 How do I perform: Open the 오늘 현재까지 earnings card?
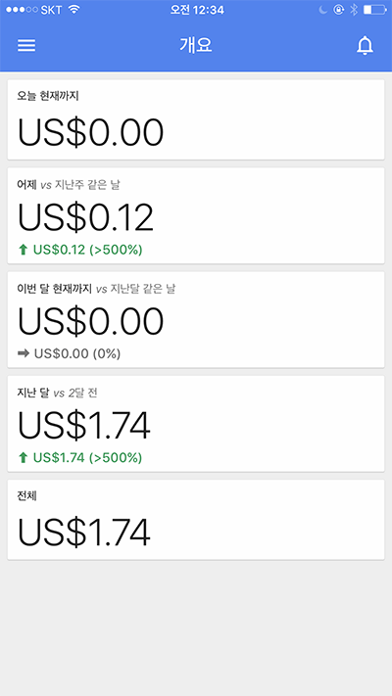[x=196, y=119]
